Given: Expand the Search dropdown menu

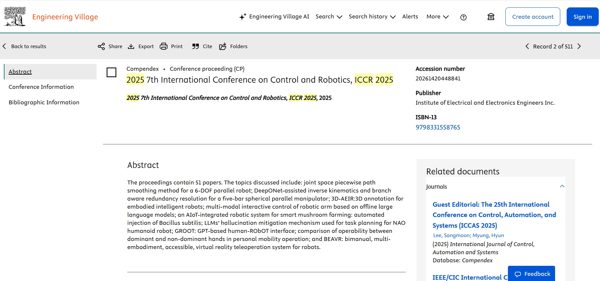Looking at the screenshot, I should (329, 17).
